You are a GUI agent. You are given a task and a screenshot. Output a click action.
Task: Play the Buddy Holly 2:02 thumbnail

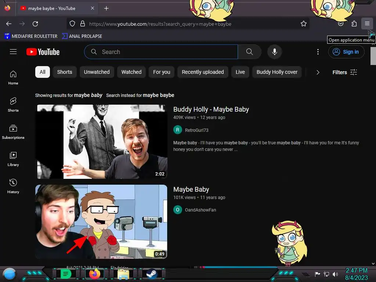tap(102, 142)
